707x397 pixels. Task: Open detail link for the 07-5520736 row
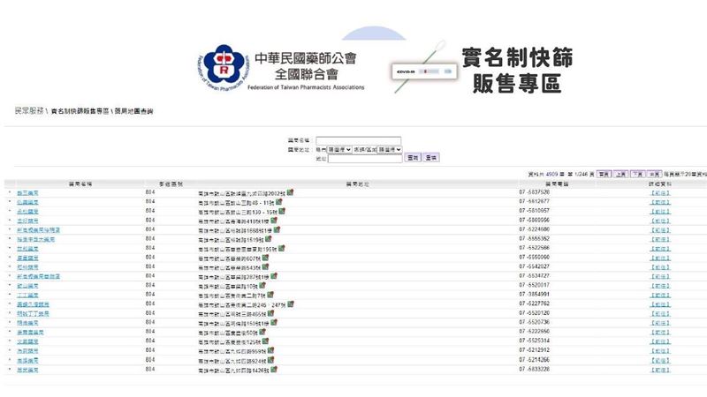pyautogui.click(x=660, y=323)
